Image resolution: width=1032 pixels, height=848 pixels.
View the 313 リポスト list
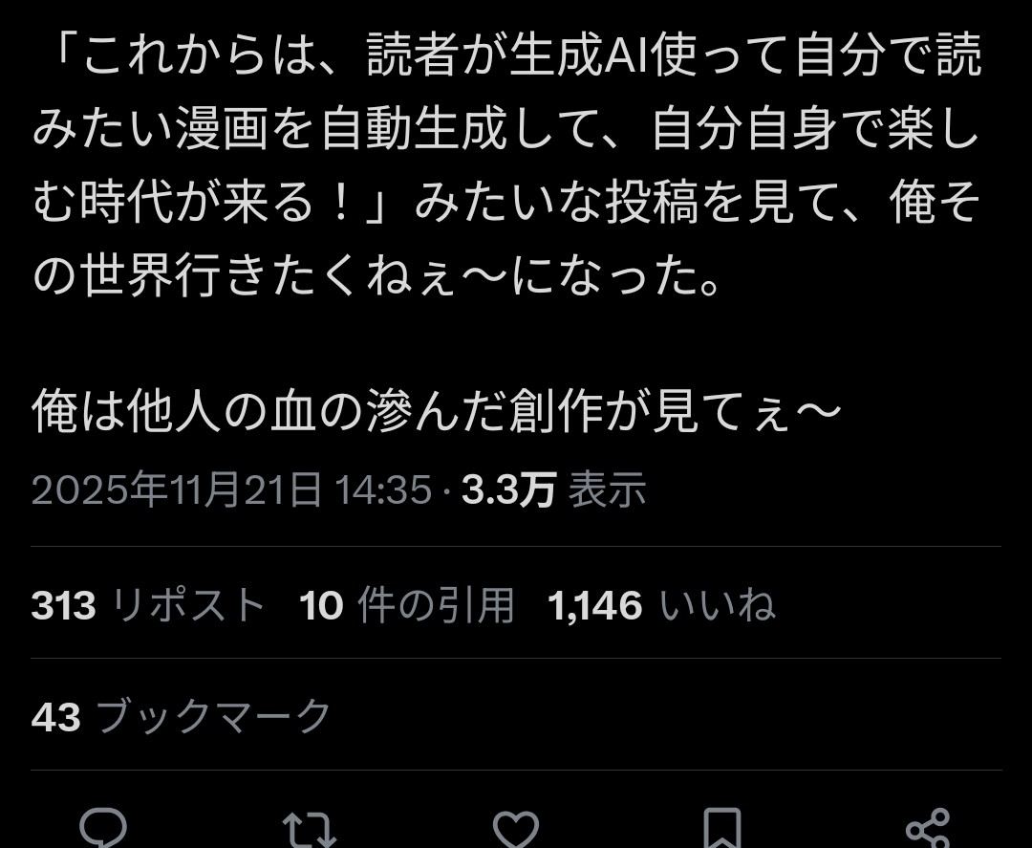148,605
